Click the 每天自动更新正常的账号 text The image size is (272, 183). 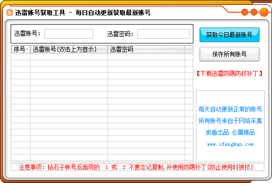230,109
